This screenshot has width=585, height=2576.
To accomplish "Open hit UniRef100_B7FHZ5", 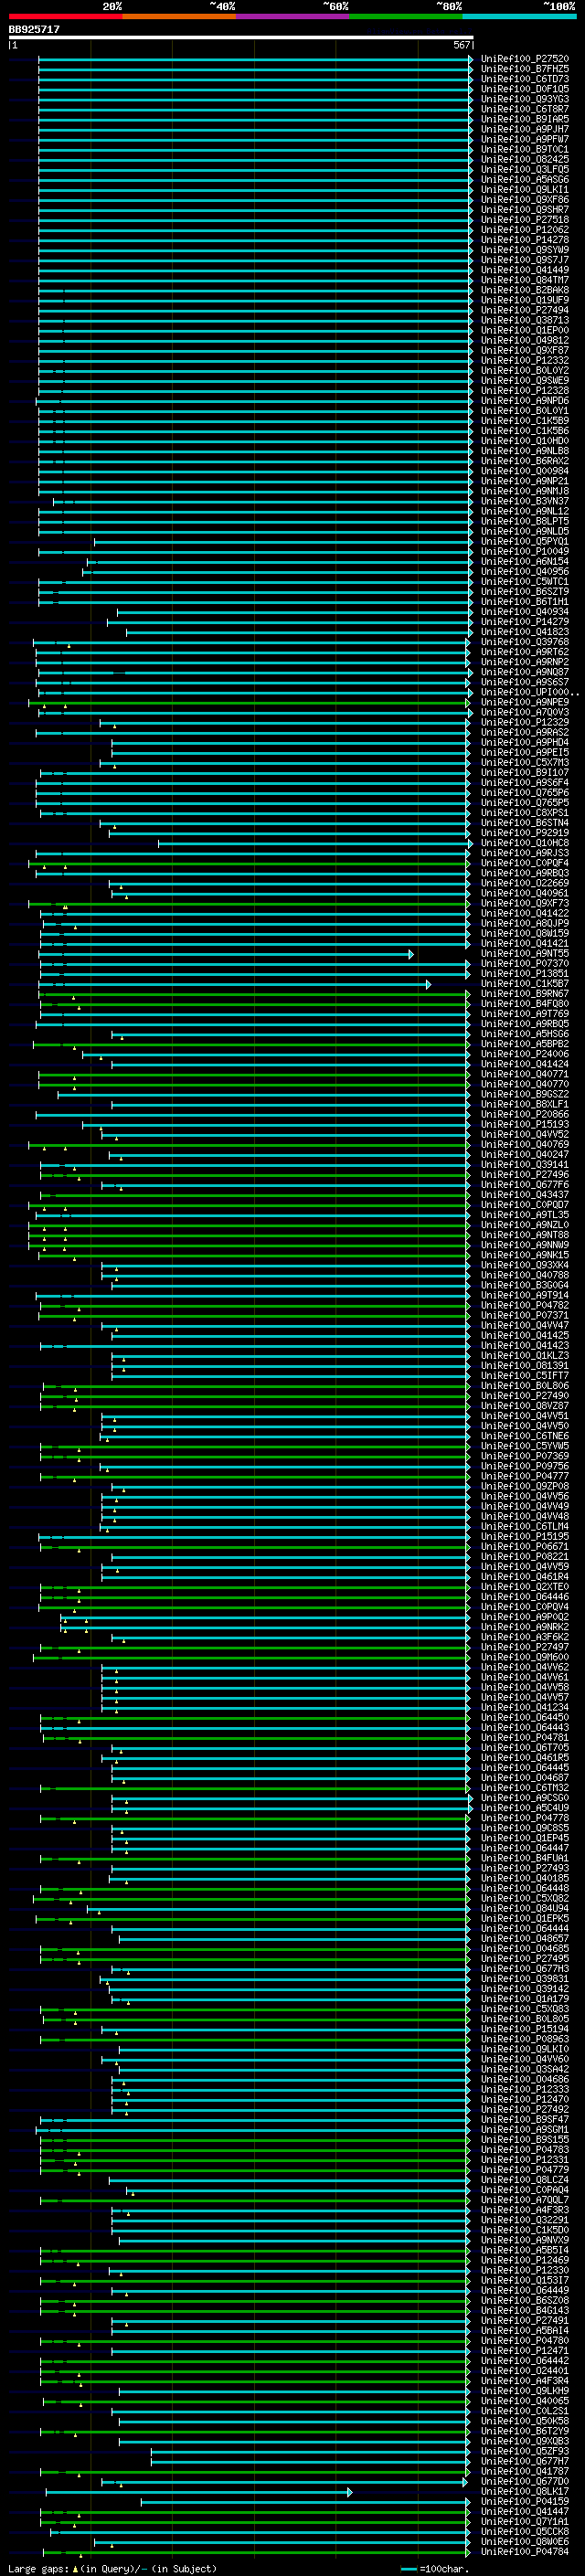I will click(x=525, y=69).
